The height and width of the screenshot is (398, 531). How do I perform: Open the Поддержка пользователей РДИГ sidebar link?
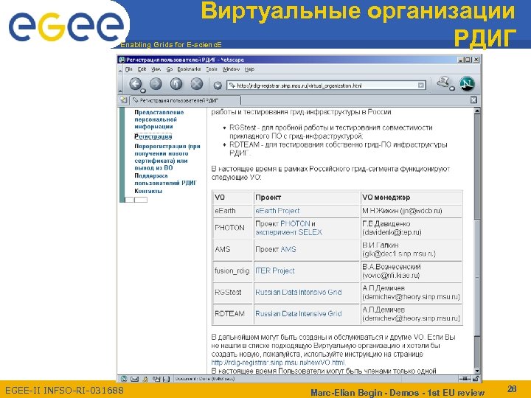point(166,179)
